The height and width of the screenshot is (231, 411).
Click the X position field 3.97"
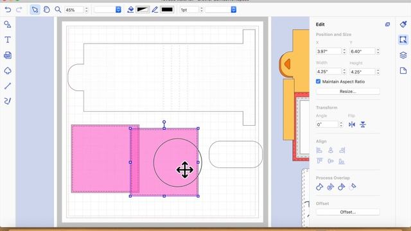[329, 51]
